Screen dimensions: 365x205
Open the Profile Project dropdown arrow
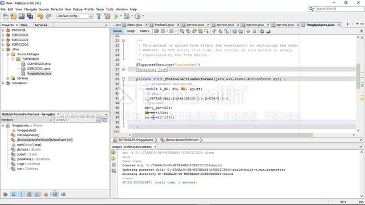tap(143, 17)
